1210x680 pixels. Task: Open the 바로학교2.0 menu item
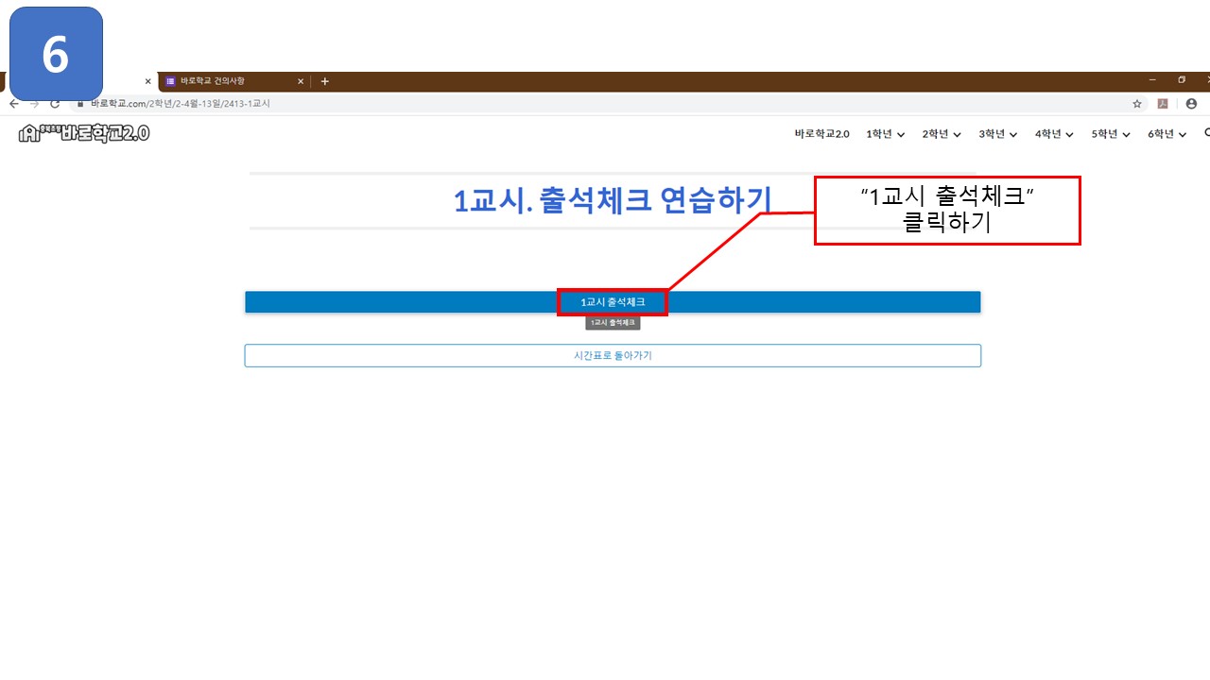pos(822,134)
